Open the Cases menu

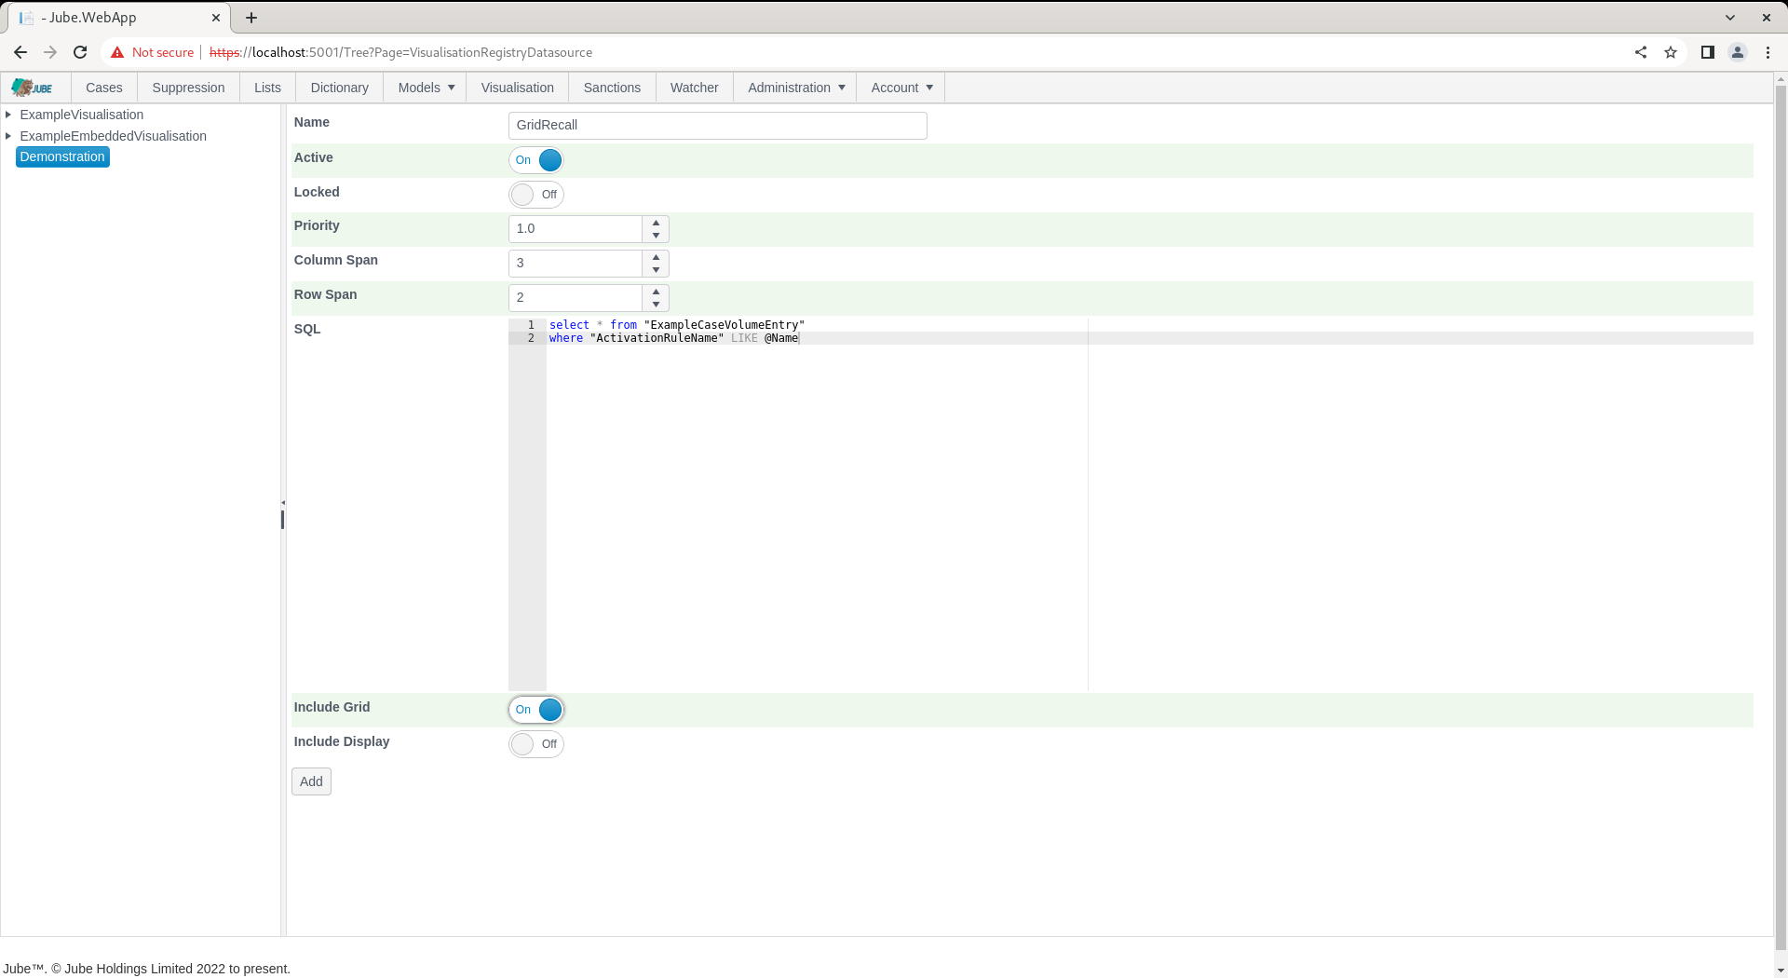pyautogui.click(x=104, y=88)
